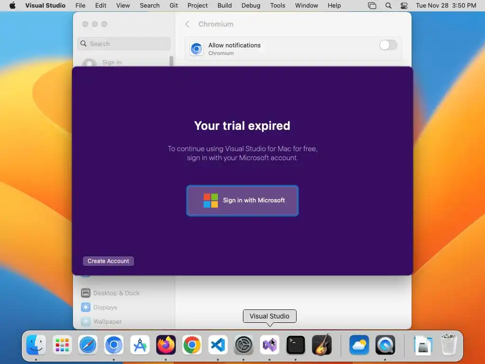Open the Debug menu

pos(251,5)
